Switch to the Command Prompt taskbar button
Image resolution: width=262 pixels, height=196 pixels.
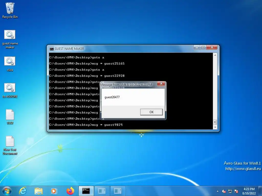point(86,191)
